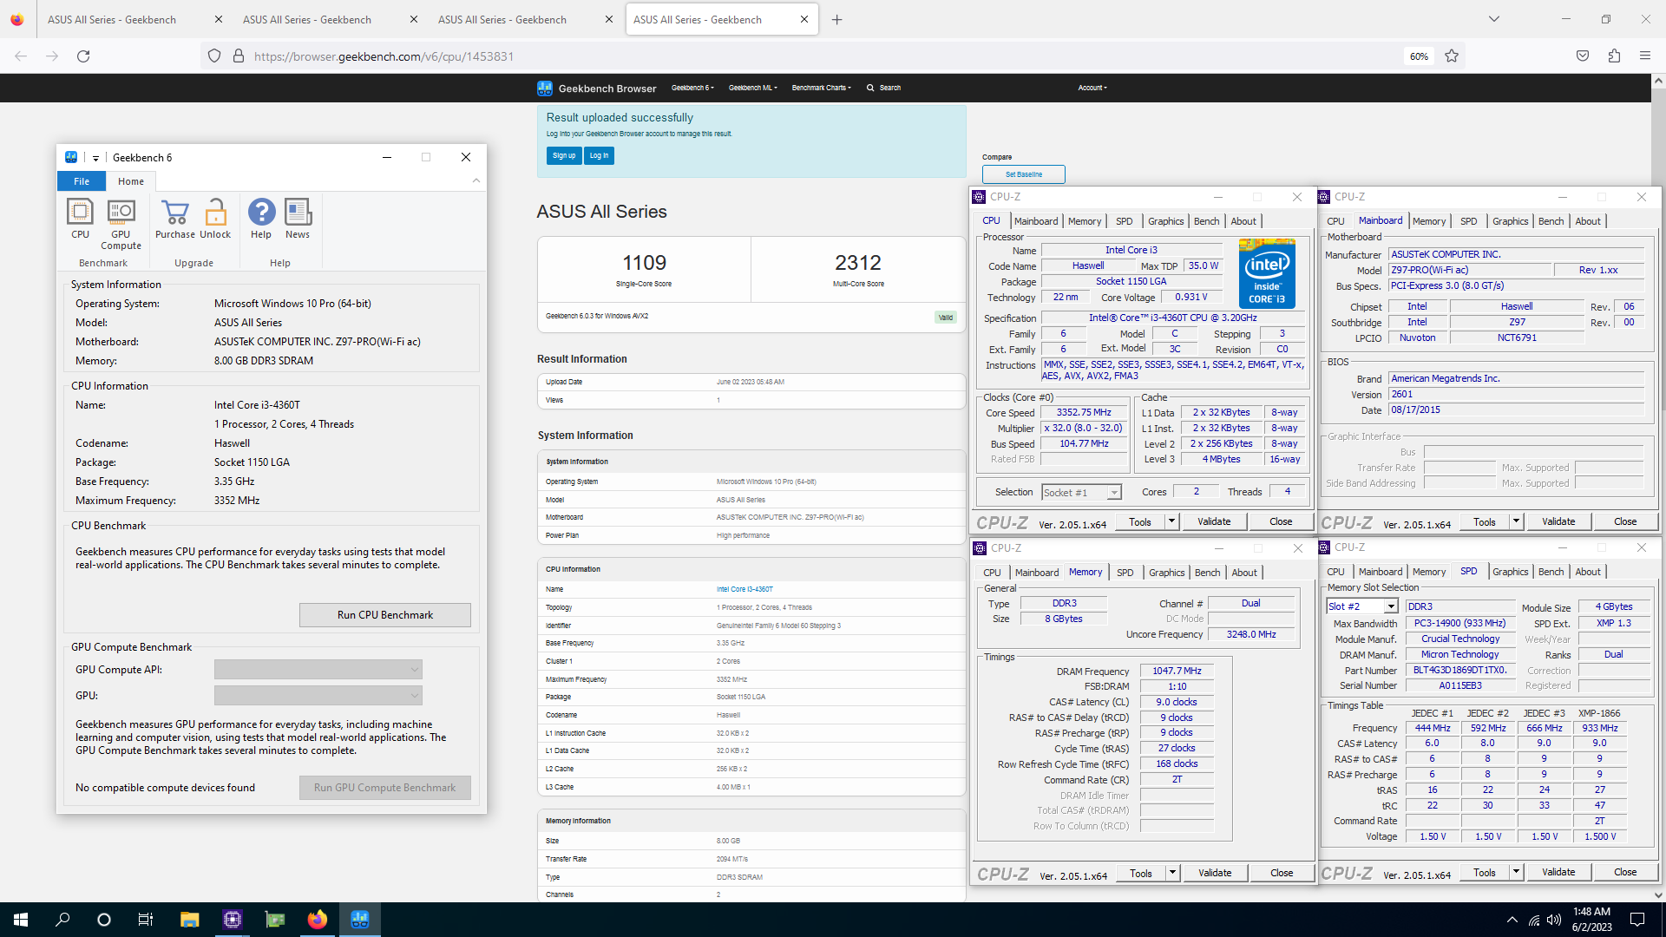Click the GPU Compute icon in Geekbench ribbon
This screenshot has width=1666, height=937.
click(121, 224)
